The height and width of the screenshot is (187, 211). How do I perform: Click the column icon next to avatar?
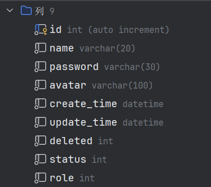pyautogui.click(x=40, y=85)
